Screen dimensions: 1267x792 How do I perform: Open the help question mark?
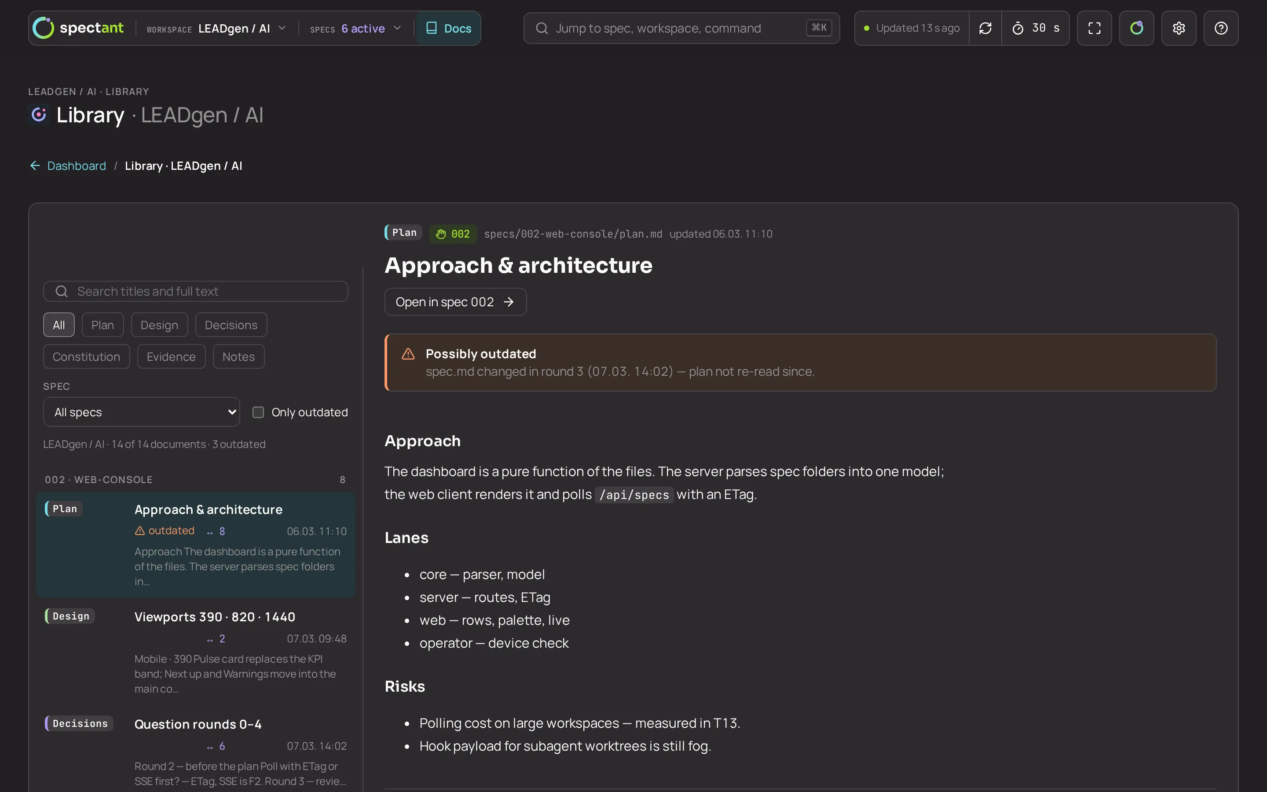[1221, 28]
